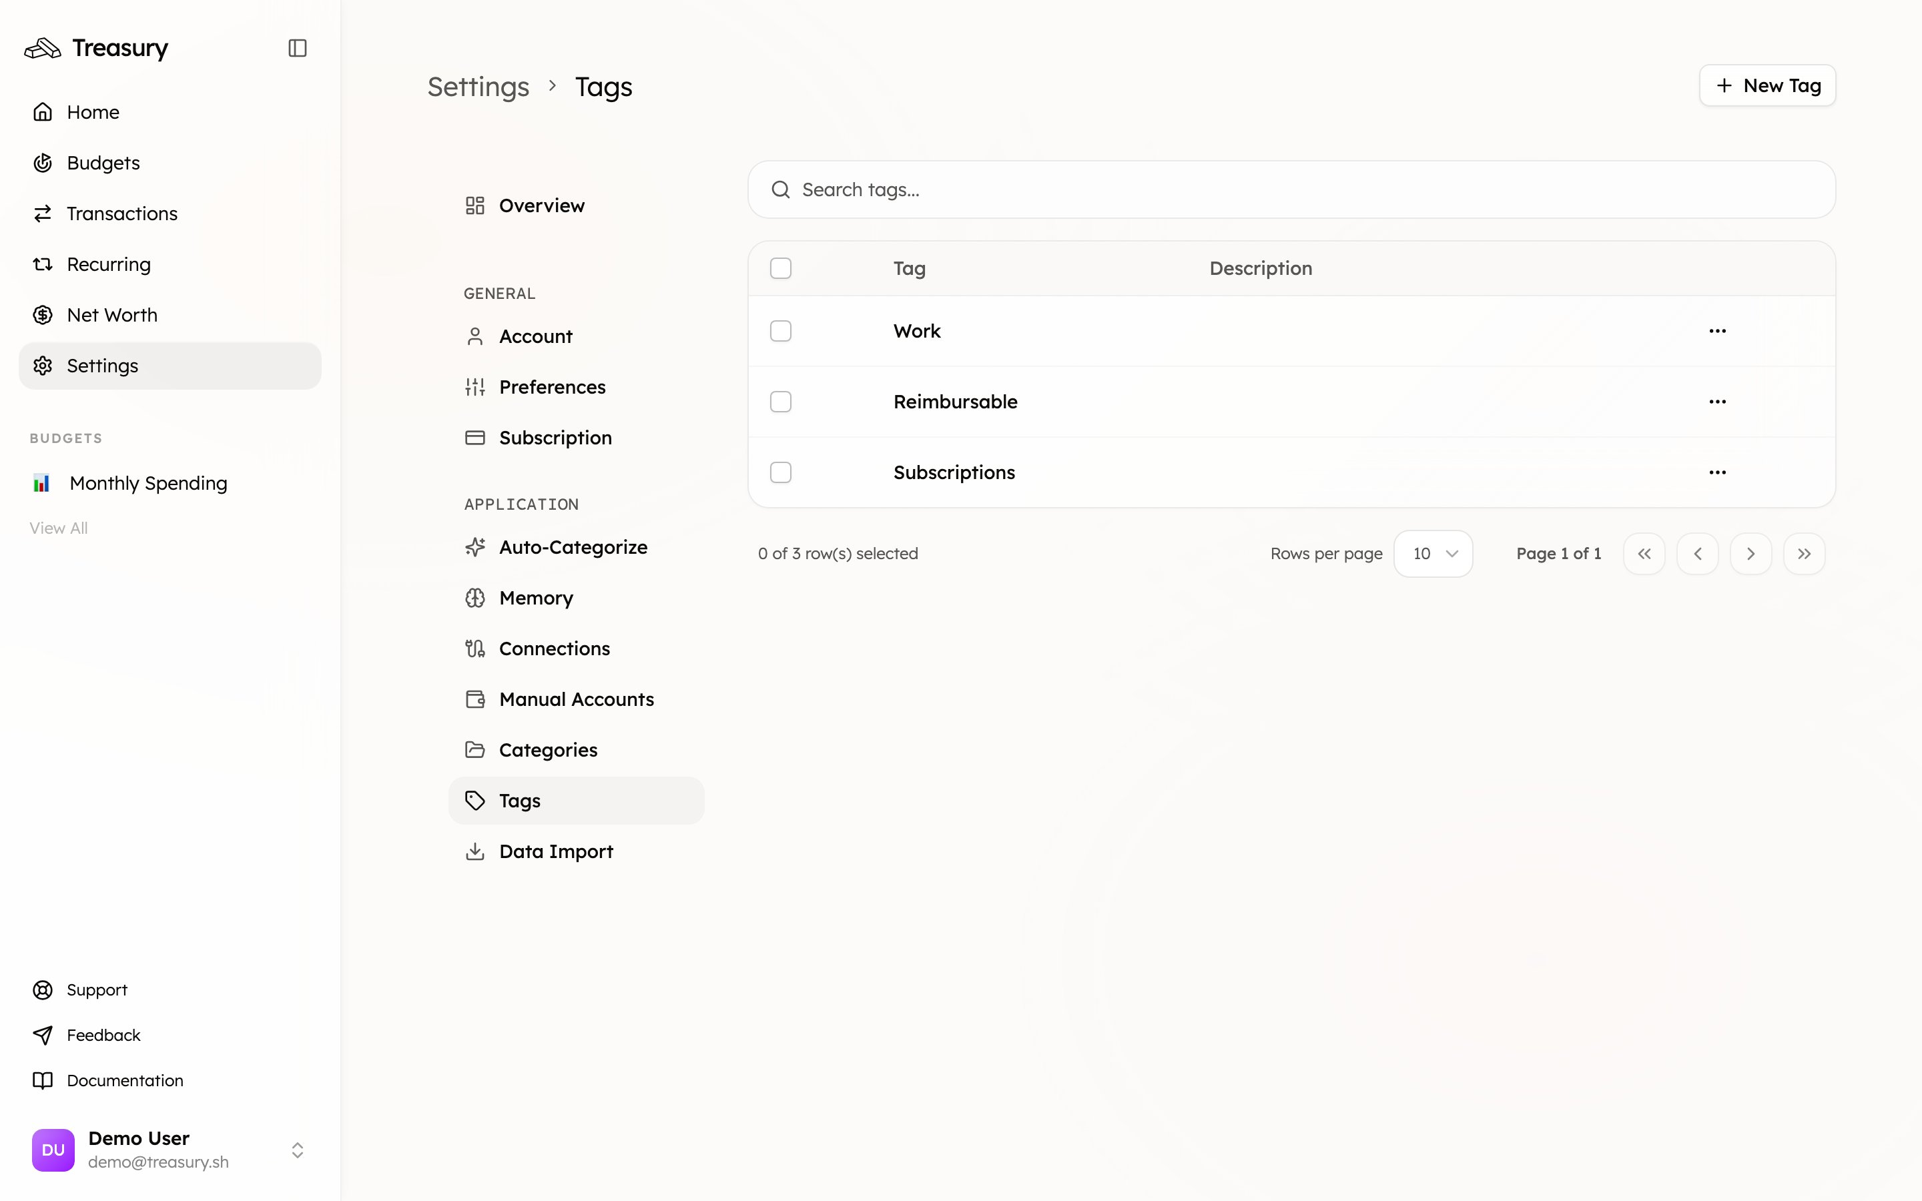
Task: Click the DU user avatar
Action: click(53, 1150)
